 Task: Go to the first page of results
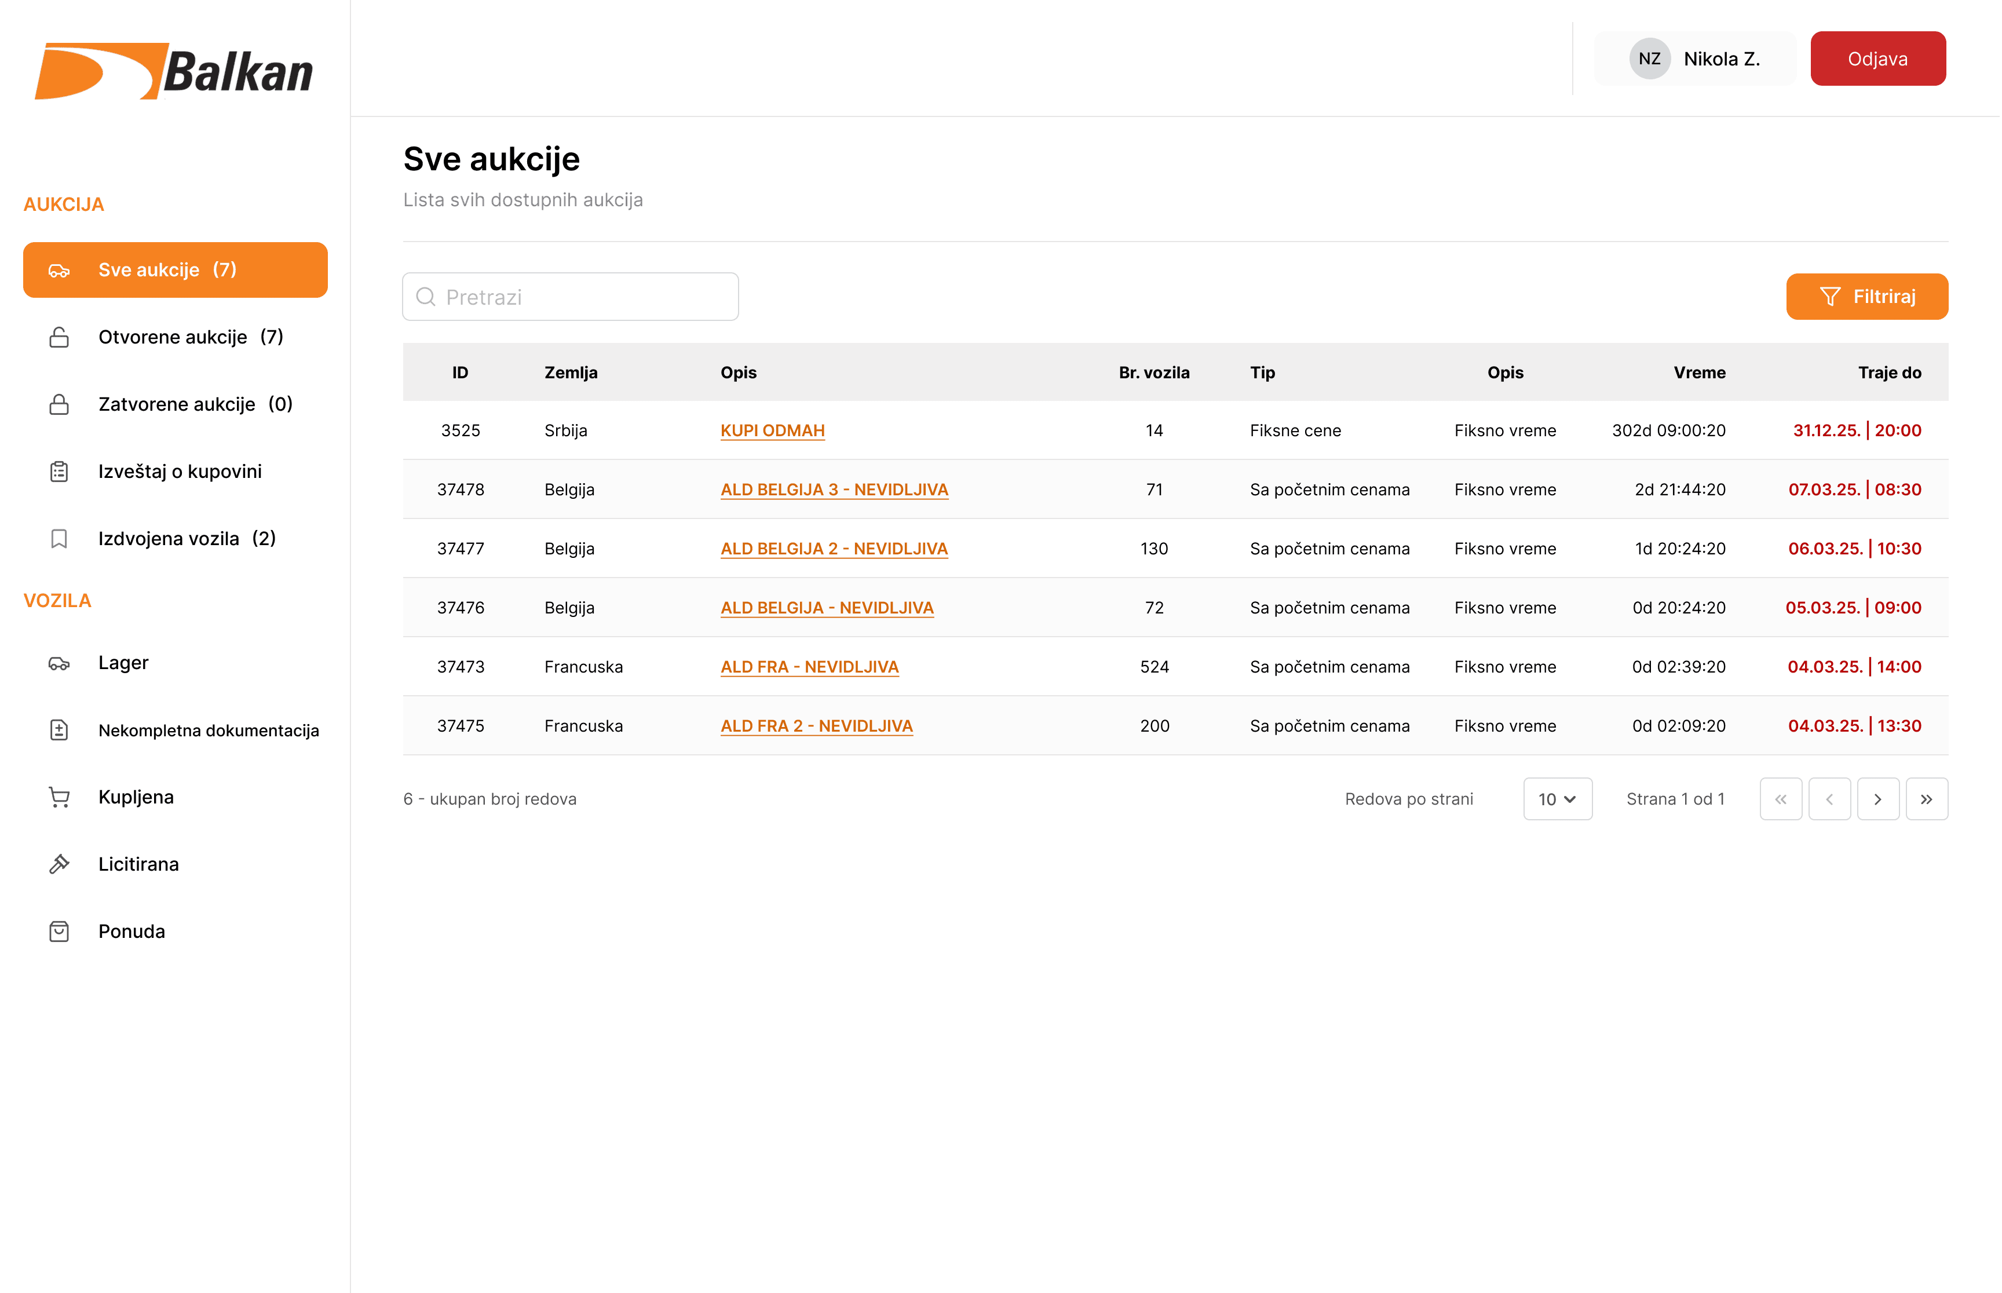[1780, 799]
